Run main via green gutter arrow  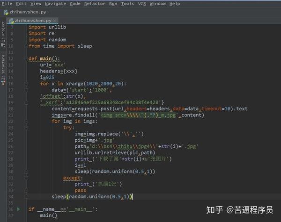(18, 209)
